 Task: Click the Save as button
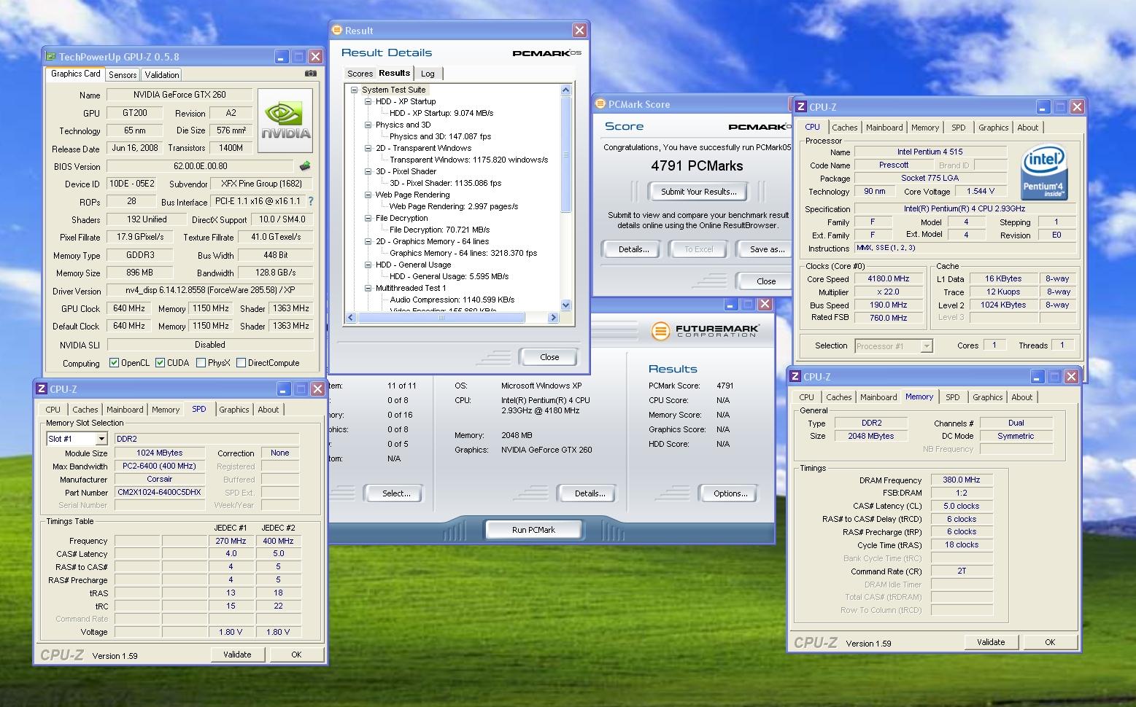coord(766,249)
